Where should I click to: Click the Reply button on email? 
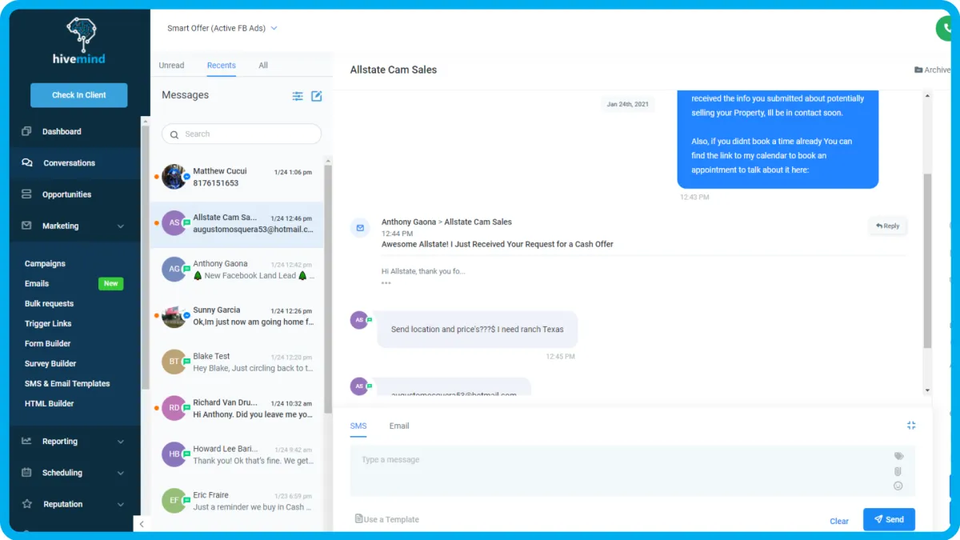click(x=888, y=226)
